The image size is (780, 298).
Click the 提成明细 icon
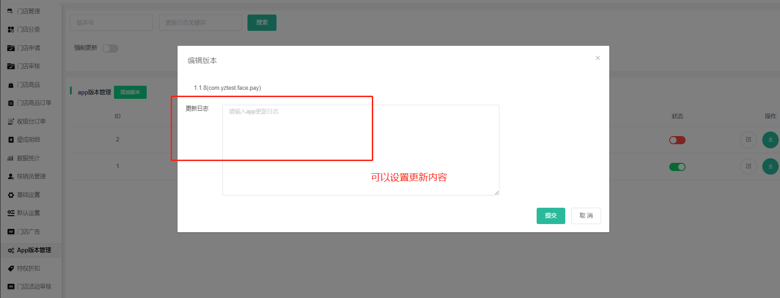tap(10, 140)
